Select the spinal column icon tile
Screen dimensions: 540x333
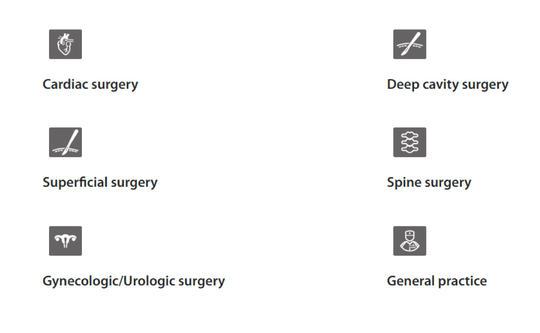pos(409,142)
